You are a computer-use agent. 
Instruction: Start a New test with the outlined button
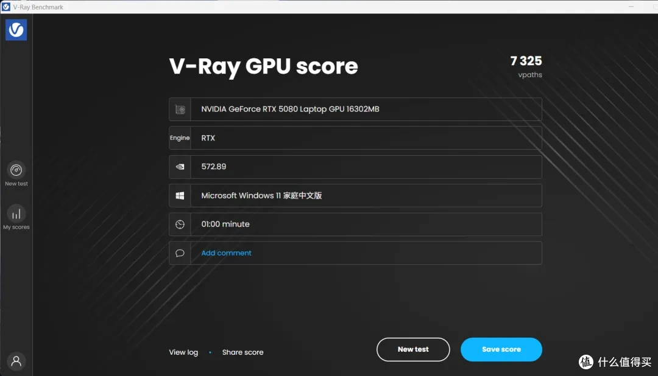pyautogui.click(x=413, y=349)
